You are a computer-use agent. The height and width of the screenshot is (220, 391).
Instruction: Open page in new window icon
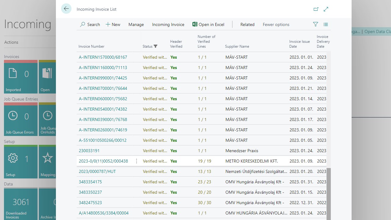[x=316, y=9]
